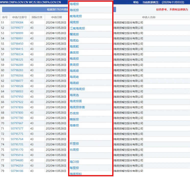Open application number 50798325
The image size is (190, 177).
(17, 60)
